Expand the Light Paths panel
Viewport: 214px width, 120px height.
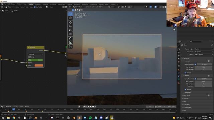pyautogui.click(x=186, y=95)
